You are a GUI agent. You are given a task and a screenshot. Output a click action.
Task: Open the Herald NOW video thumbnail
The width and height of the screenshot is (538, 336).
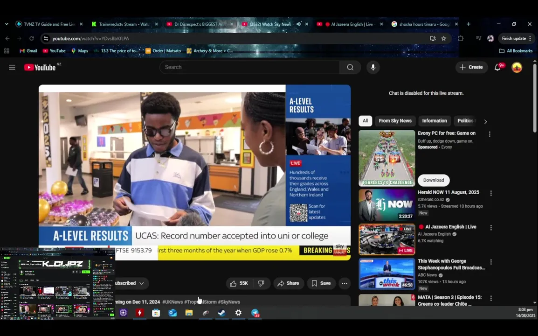[x=386, y=205]
